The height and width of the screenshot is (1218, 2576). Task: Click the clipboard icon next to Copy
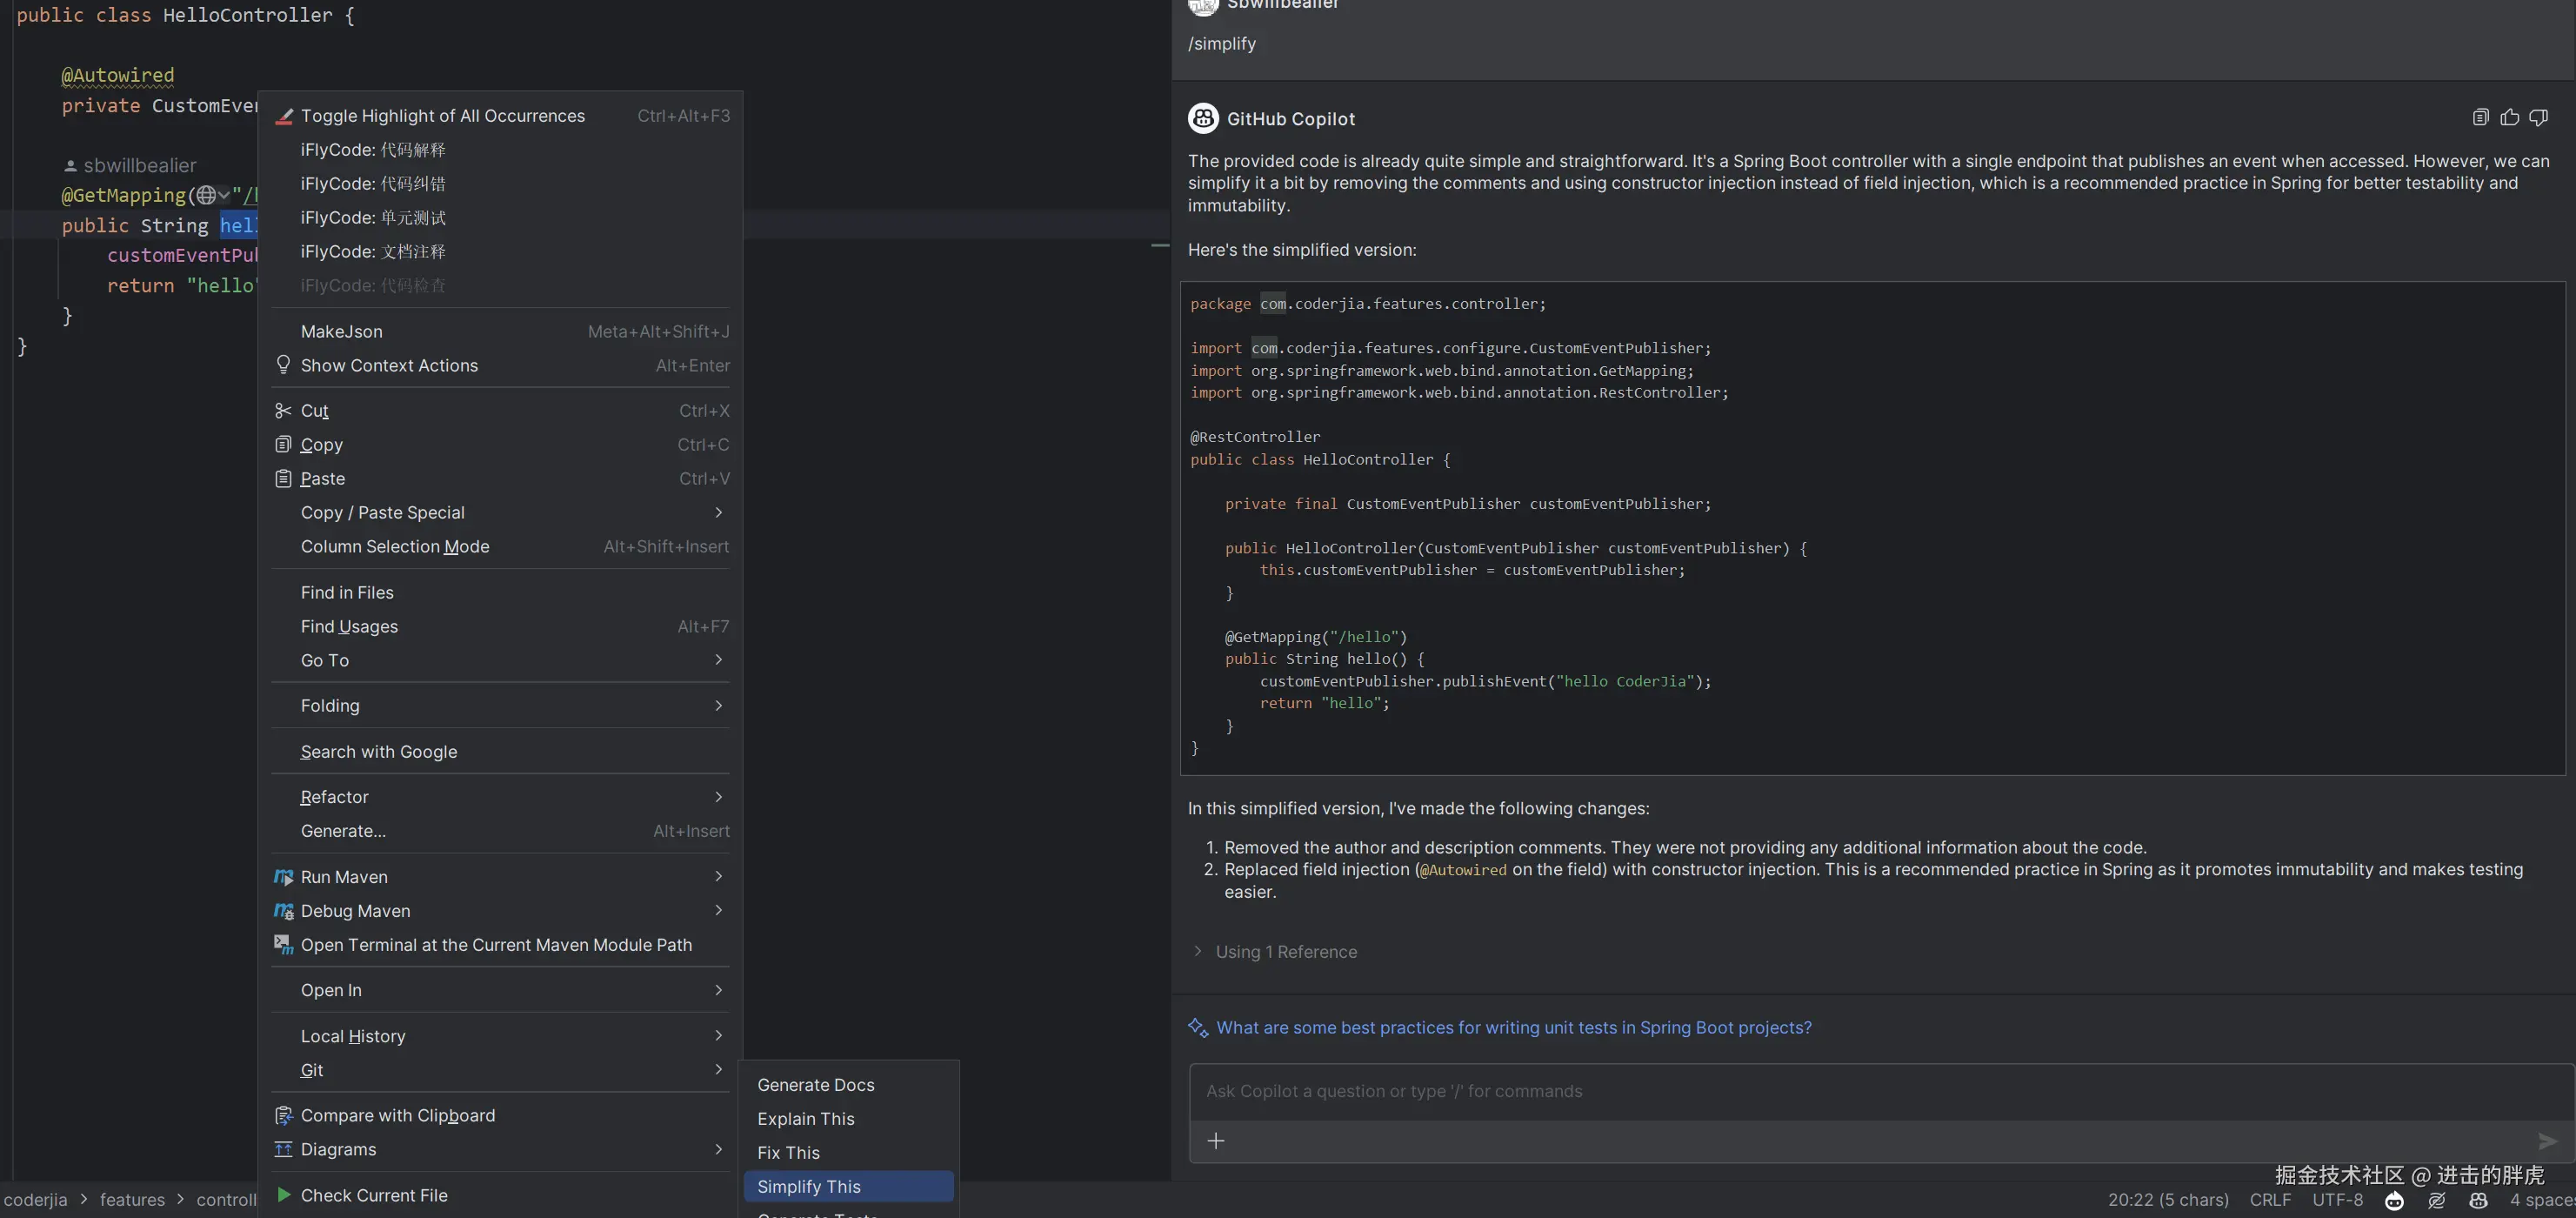[283, 444]
